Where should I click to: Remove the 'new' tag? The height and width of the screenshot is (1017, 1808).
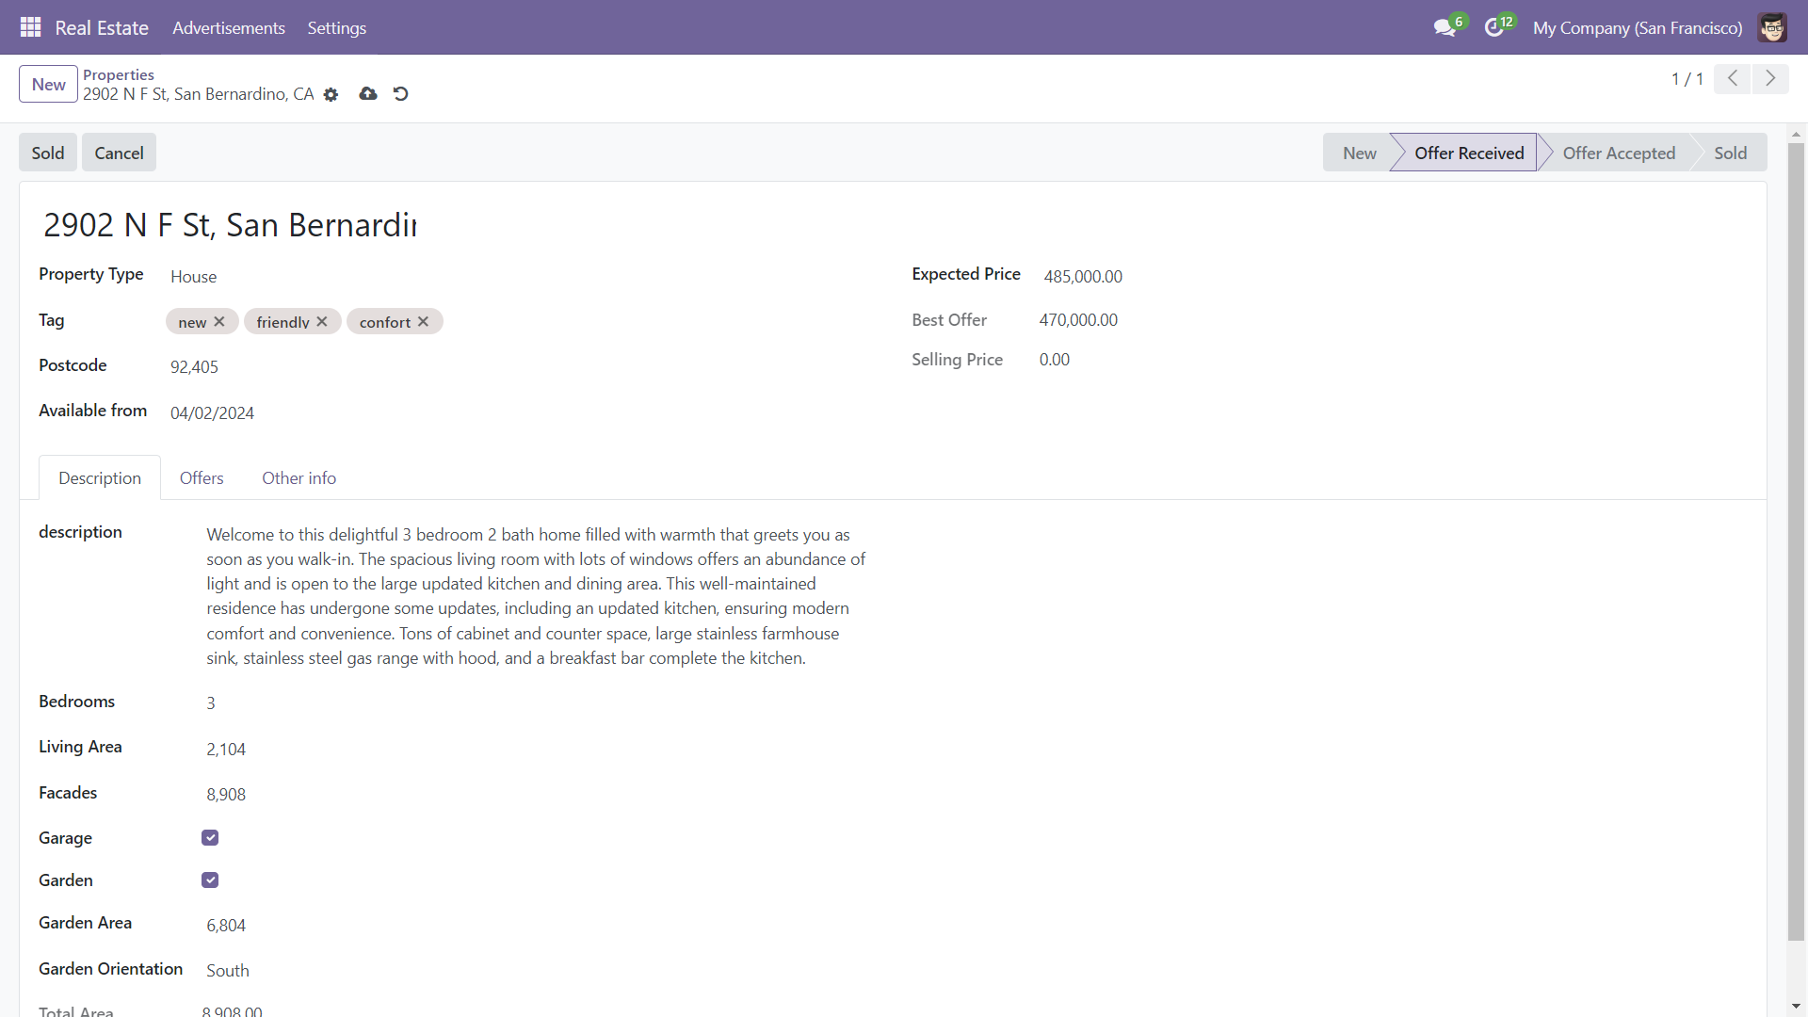[219, 322]
